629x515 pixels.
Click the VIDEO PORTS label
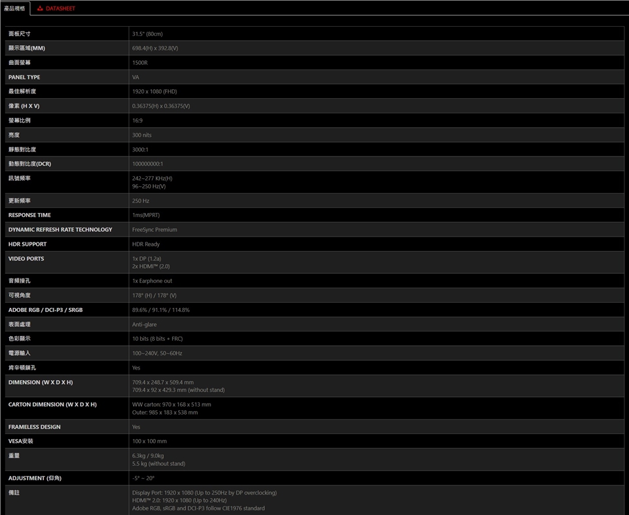(26, 259)
